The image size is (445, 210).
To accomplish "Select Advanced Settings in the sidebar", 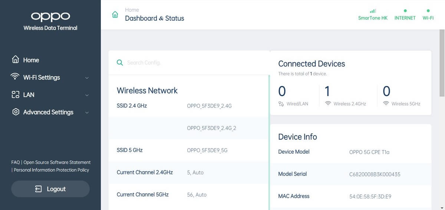I will [x=48, y=112].
